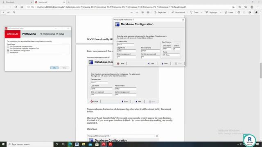Screen dimensions: 262x147
Task: Open the browser Collections icon
Action: (246, 7)
